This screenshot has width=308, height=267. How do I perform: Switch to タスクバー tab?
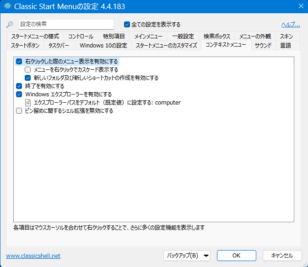click(59, 46)
